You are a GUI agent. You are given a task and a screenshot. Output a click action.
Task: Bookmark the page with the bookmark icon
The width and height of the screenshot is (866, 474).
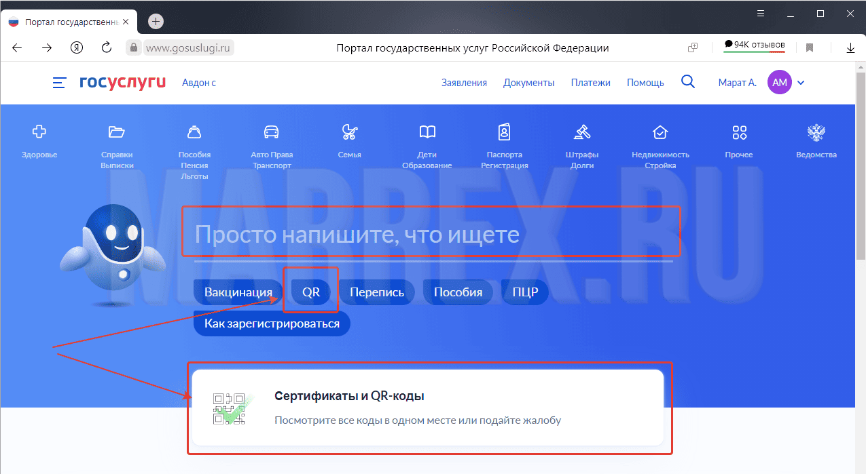(810, 48)
